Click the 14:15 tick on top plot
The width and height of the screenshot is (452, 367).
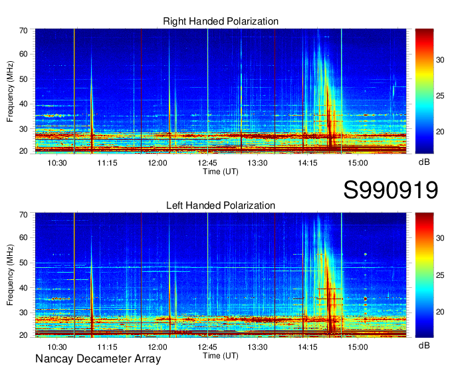pos(308,163)
